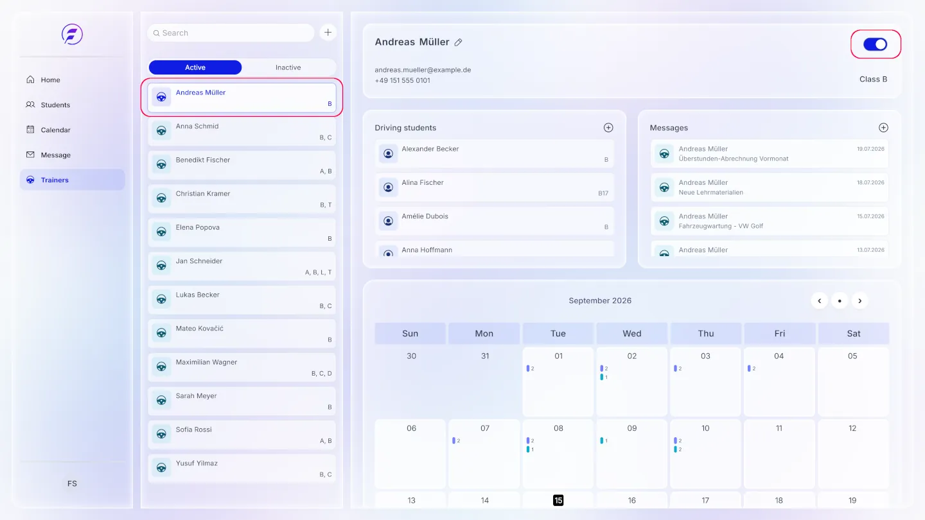
Task: Jump to today with dot button
Action: 840,300
